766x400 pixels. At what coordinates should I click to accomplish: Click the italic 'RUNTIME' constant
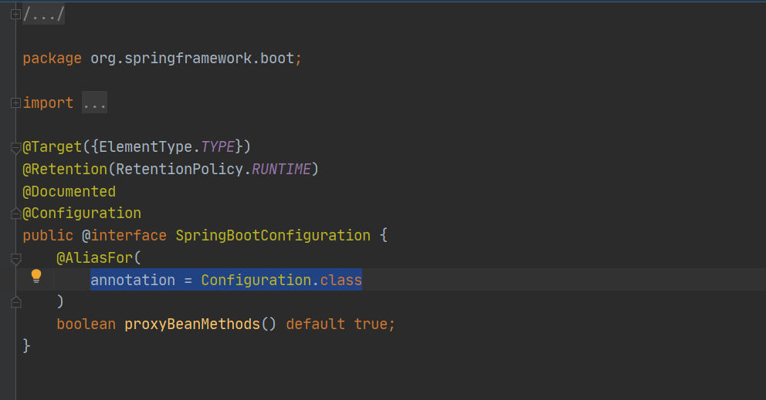(x=281, y=170)
